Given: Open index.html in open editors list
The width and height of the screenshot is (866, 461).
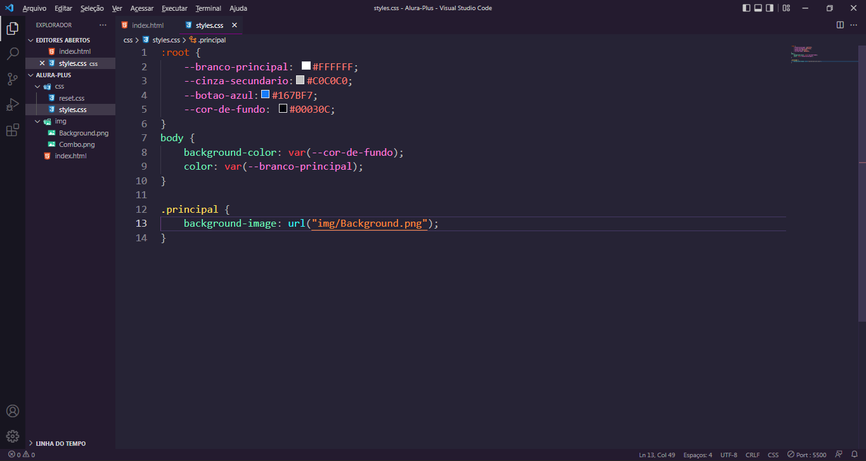Looking at the screenshot, I should click(x=75, y=51).
